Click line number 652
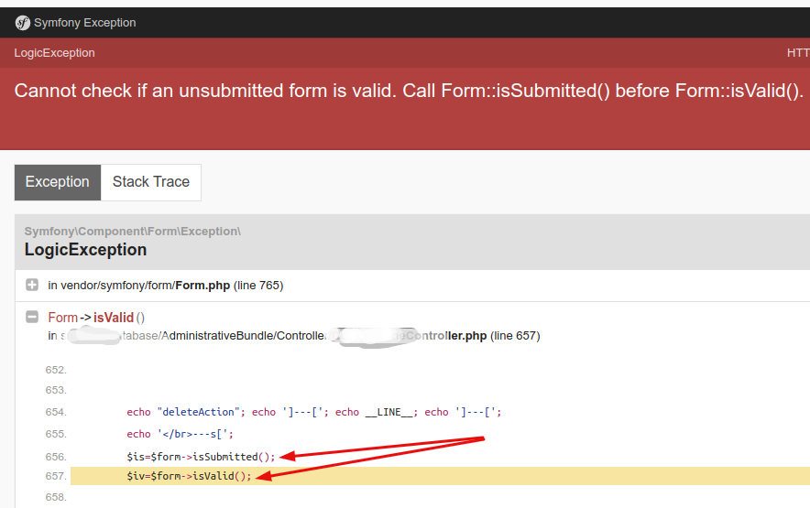The height and width of the screenshot is (508, 810). pos(56,370)
